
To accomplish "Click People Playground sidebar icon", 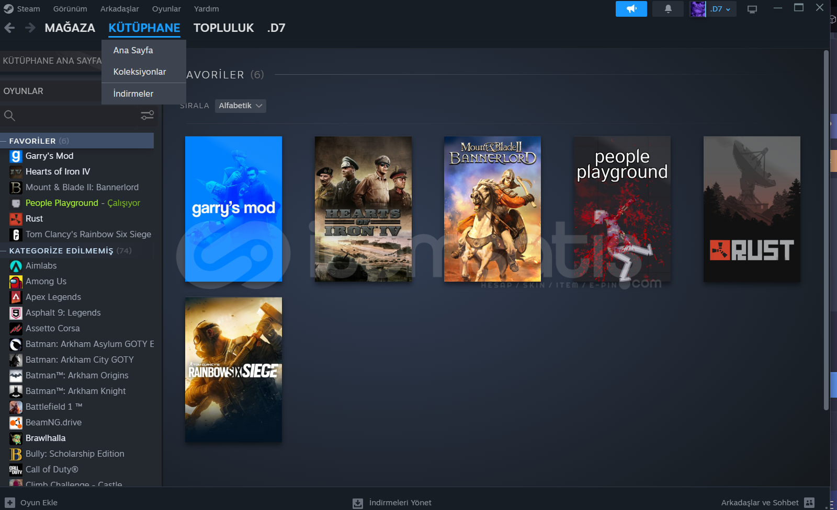I will pyautogui.click(x=16, y=203).
